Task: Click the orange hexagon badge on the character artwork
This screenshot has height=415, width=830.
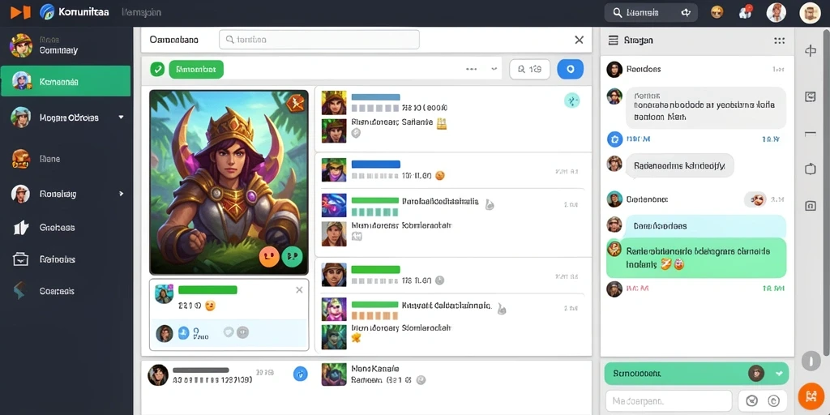Action: pos(296,103)
